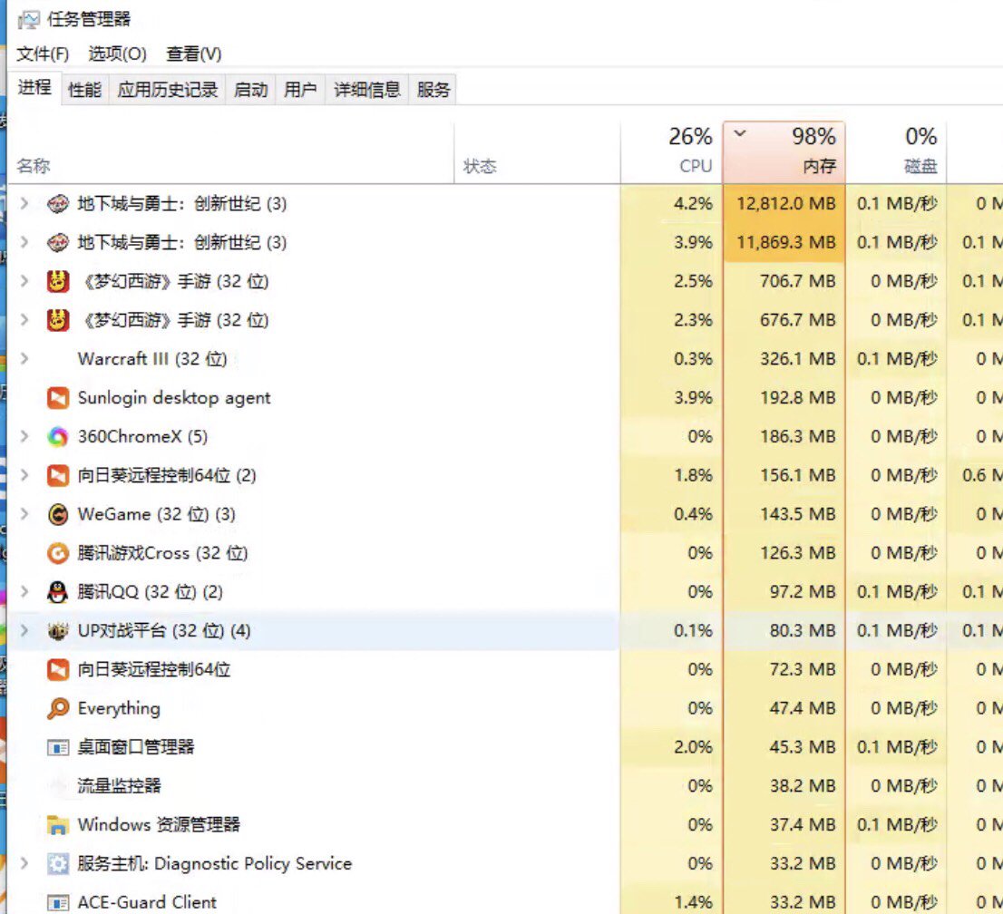Expand the 梦幻西游 group using 706.7 MB

(x=24, y=281)
